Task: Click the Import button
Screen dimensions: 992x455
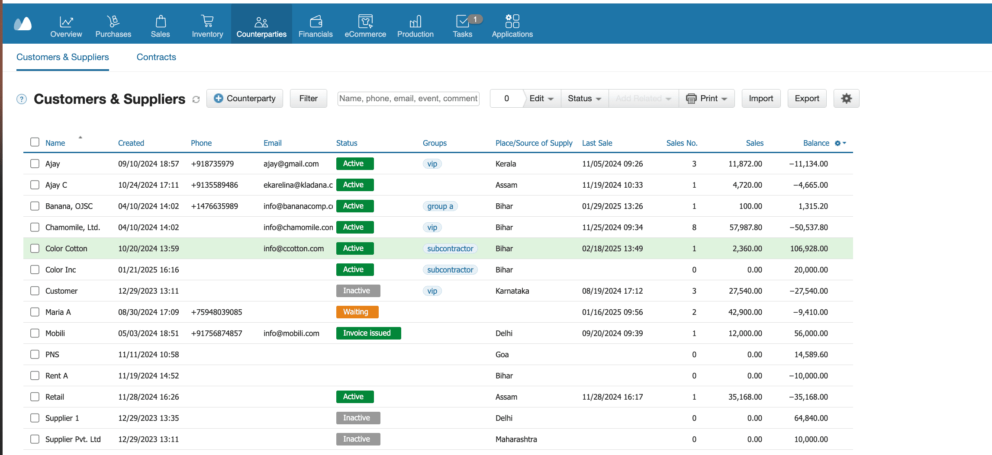Action: [x=761, y=99]
